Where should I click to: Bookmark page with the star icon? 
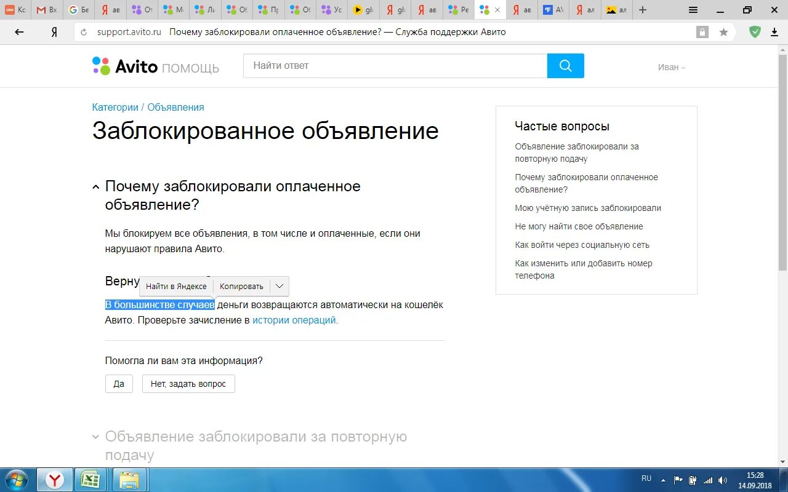coord(723,32)
